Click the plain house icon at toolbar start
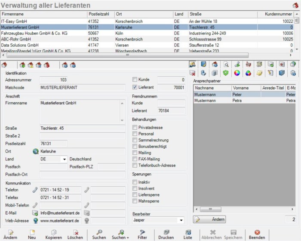Image resolution: width=301 pixels, height=241 pixels. tap(4, 65)
